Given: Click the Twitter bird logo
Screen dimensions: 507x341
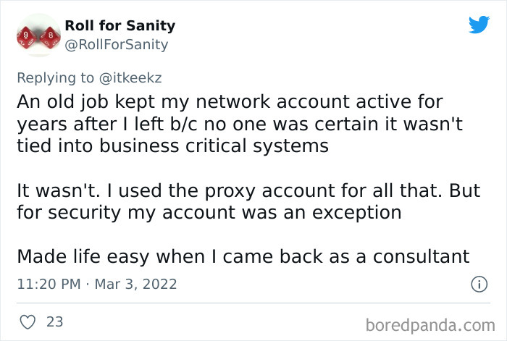Looking at the screenshot, I should pos(479,25).
